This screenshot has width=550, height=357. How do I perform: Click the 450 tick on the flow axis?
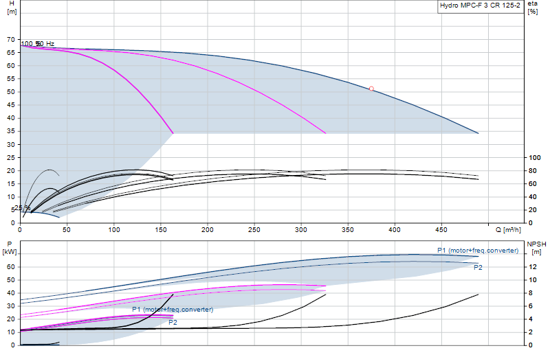click(441, 230)
